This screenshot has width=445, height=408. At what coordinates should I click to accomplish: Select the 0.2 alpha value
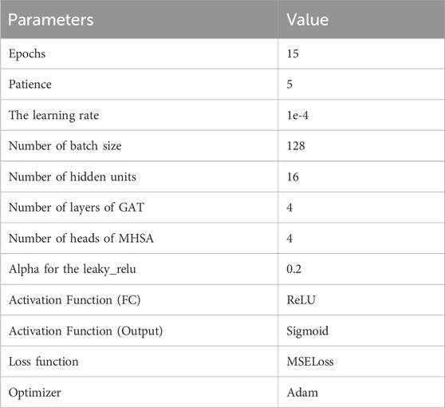click(x=294, y=269)
